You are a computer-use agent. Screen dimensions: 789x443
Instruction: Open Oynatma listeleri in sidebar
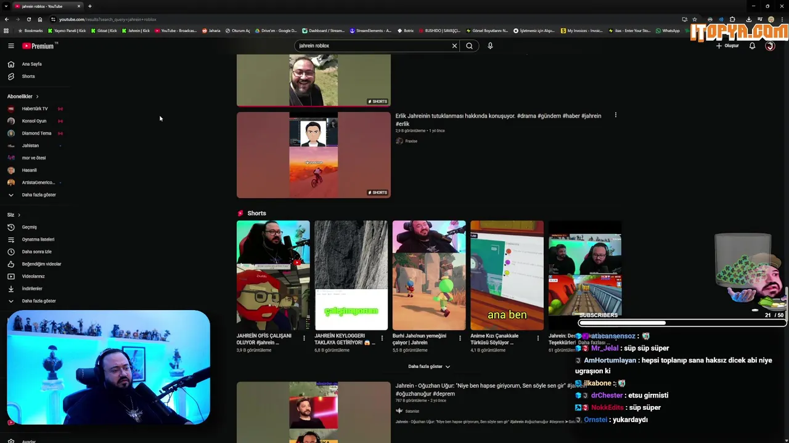38,239
